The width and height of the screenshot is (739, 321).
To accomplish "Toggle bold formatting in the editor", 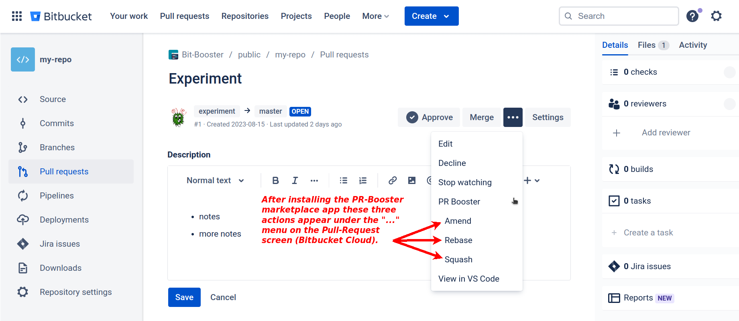I will (275, 180).
